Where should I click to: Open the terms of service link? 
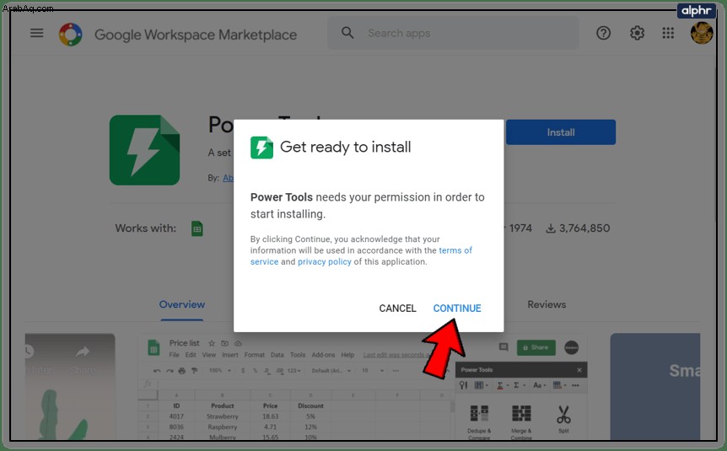click(361, 256)
